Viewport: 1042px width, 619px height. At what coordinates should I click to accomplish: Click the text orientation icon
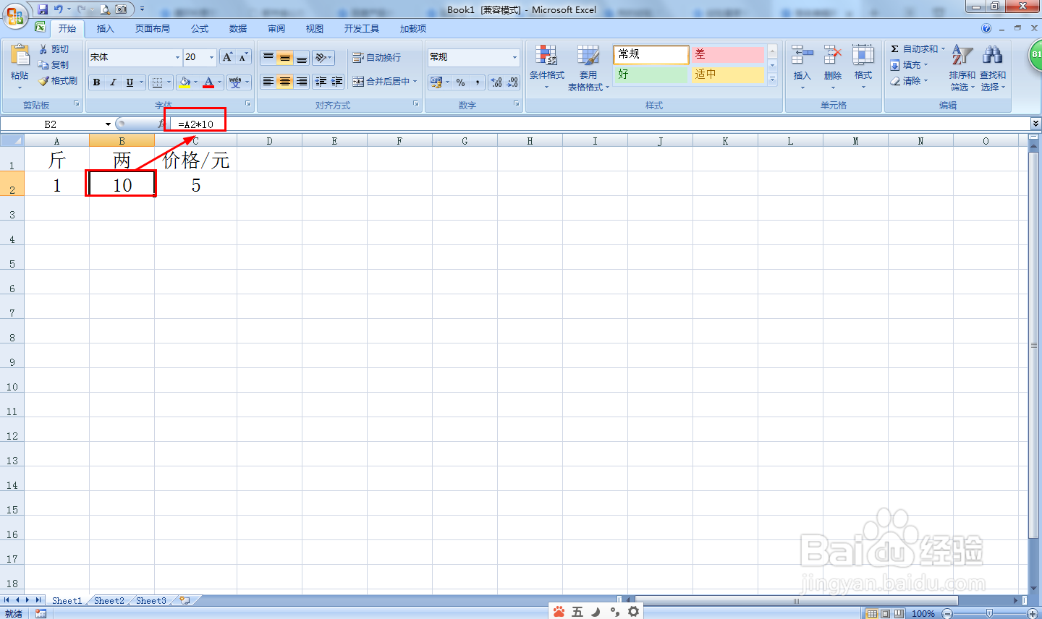click(320, 57)
